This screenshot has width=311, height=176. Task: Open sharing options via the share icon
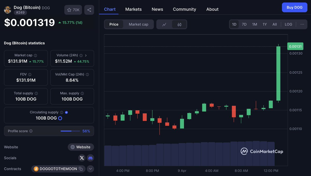pyautogui.click(x=89, y=10)
